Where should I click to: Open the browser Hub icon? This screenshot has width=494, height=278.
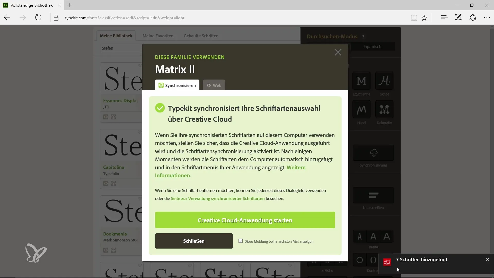coord(444,18)
